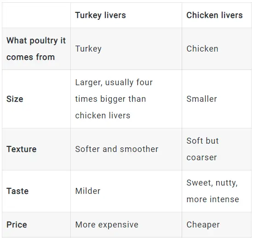Select the 'What poultry it comes from' row label
This screenshot has height=239, width=253.
[36, 49]
